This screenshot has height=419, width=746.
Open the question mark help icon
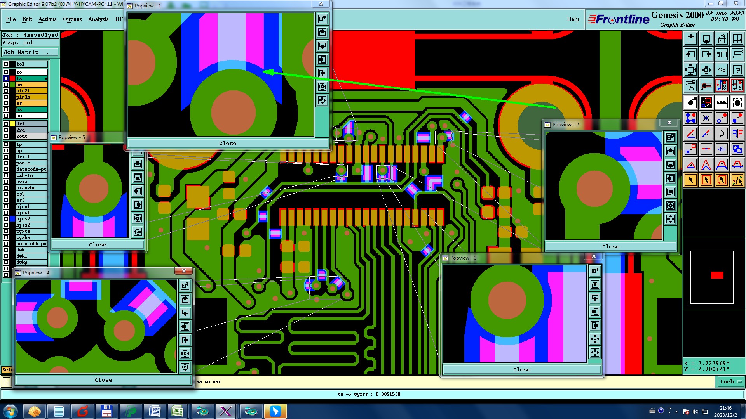(x=737, y=70)
